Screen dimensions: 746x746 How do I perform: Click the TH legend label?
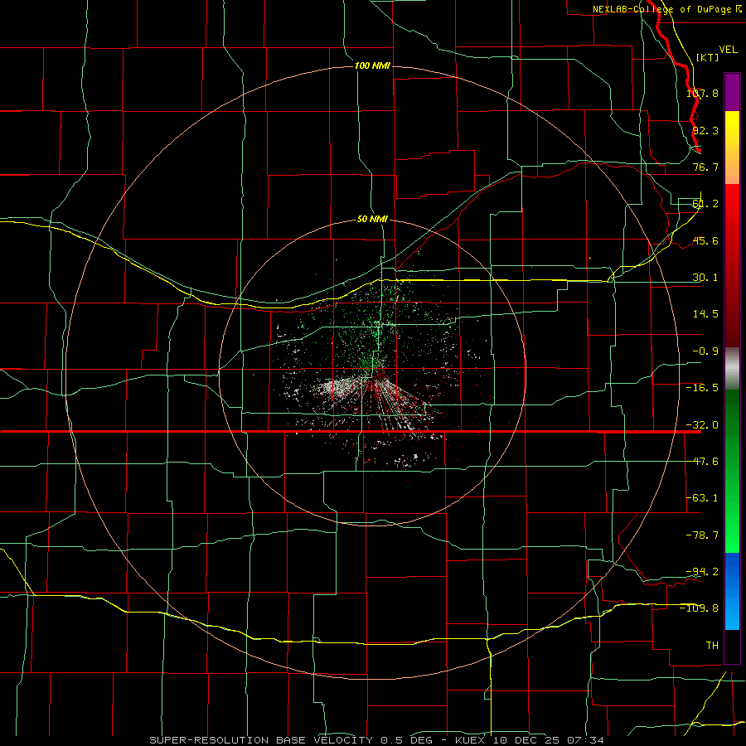click(x=712, y=646)
